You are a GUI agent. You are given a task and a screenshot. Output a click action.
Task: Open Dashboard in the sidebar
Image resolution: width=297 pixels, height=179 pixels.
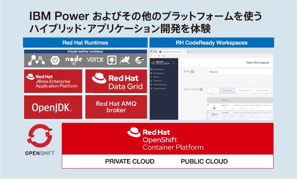pos(157,69)
